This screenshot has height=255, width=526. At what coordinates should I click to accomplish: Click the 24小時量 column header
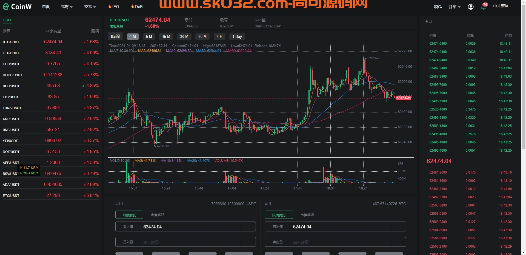[53, 31]
